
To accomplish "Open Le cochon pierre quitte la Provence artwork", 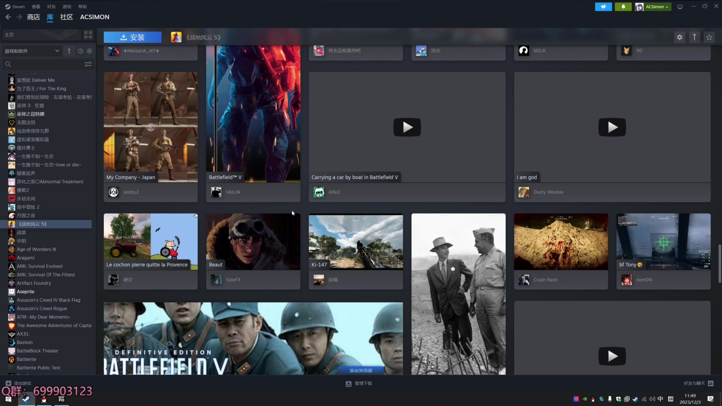I will click(x=151, y=242).
